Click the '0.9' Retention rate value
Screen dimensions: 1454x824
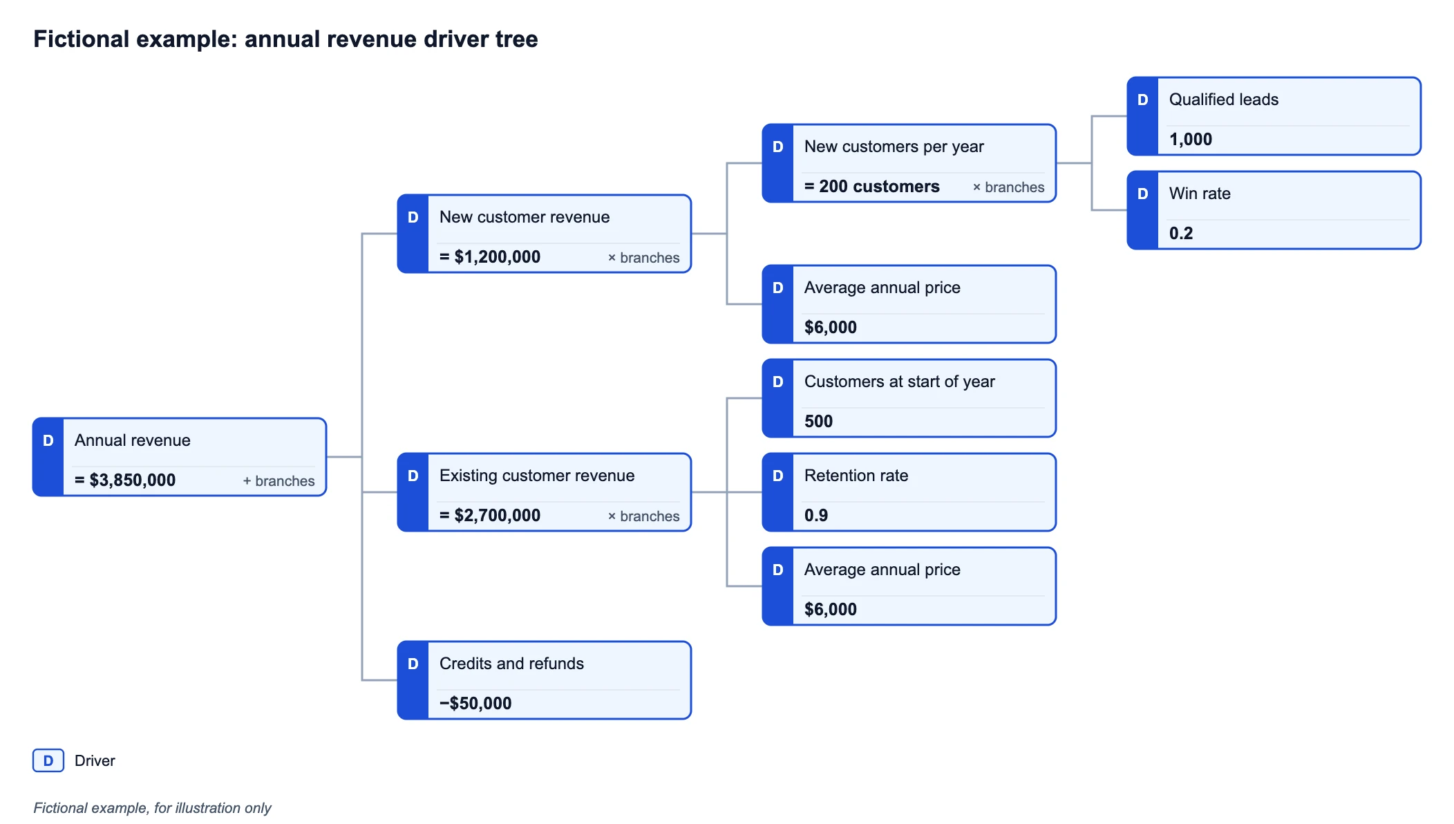(816, 516)
